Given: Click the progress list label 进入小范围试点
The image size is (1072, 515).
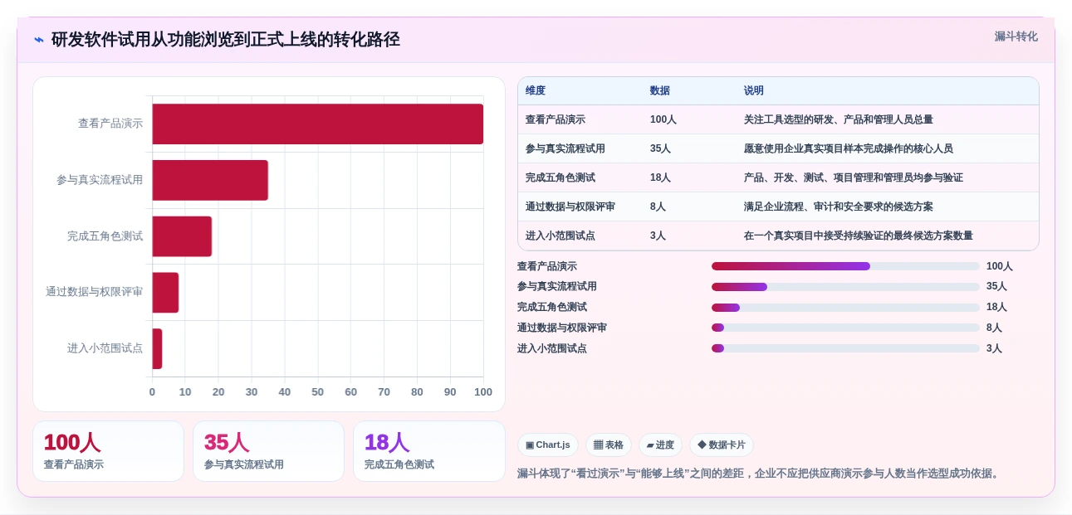Looking at the screenshot, I should click(552, 348).
